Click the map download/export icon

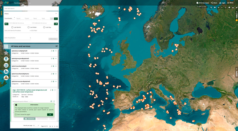(233, 7)
